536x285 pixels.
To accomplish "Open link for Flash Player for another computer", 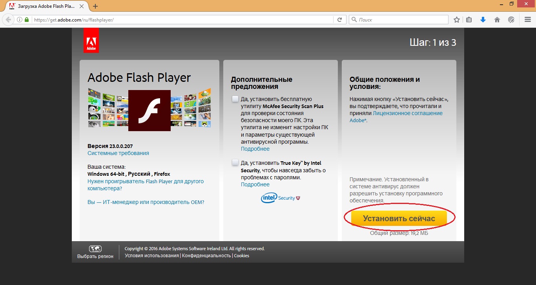I will coord(146,185).
